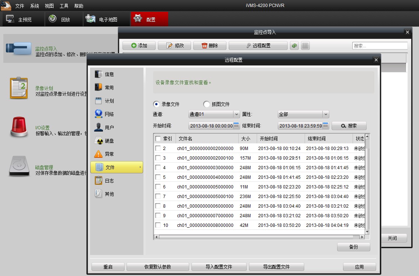Image resolution: width=419 pixels, height=276 pixels.
Task: Select 其他 in remote config sidebar
Action: click(x=117, y=194)
